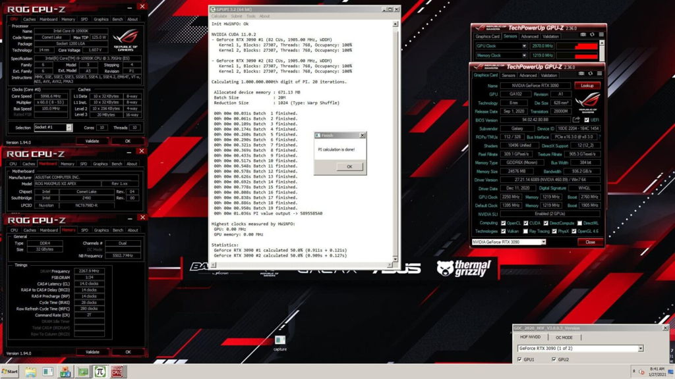Click the BIOS export icon beside BIOS Version
The image size is (675, 379).
(576, 120)
